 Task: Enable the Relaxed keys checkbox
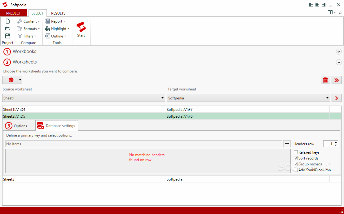click(296, 152)
